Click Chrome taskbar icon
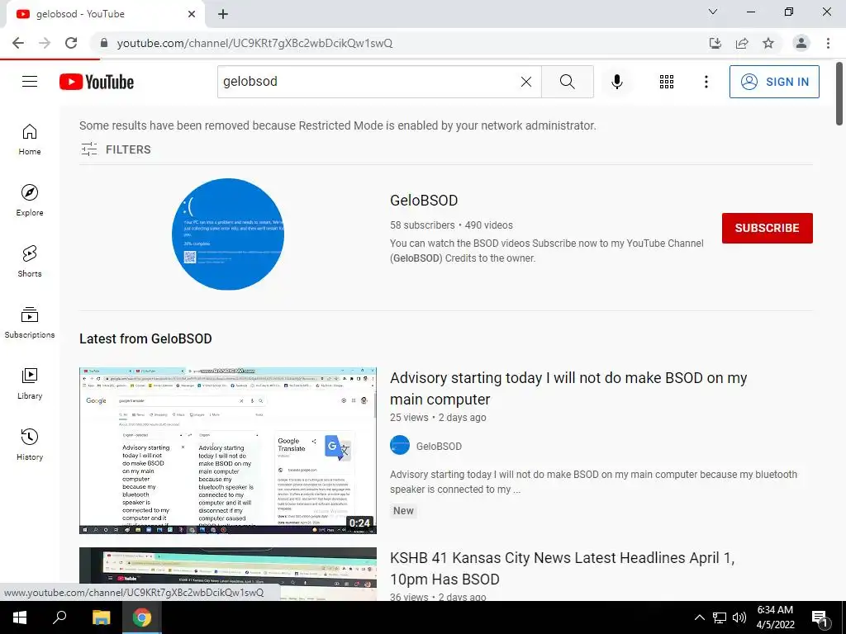The height and width of the screenshot is (634, 846). (x=142, y=617)
